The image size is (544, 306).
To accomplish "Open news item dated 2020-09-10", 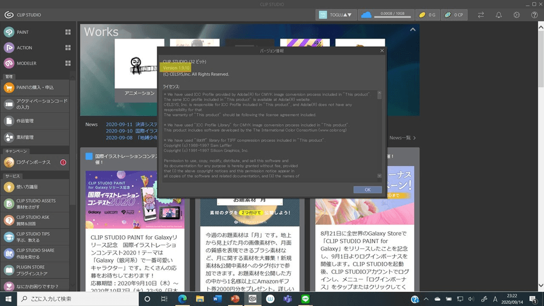I will tap(131, 131).
